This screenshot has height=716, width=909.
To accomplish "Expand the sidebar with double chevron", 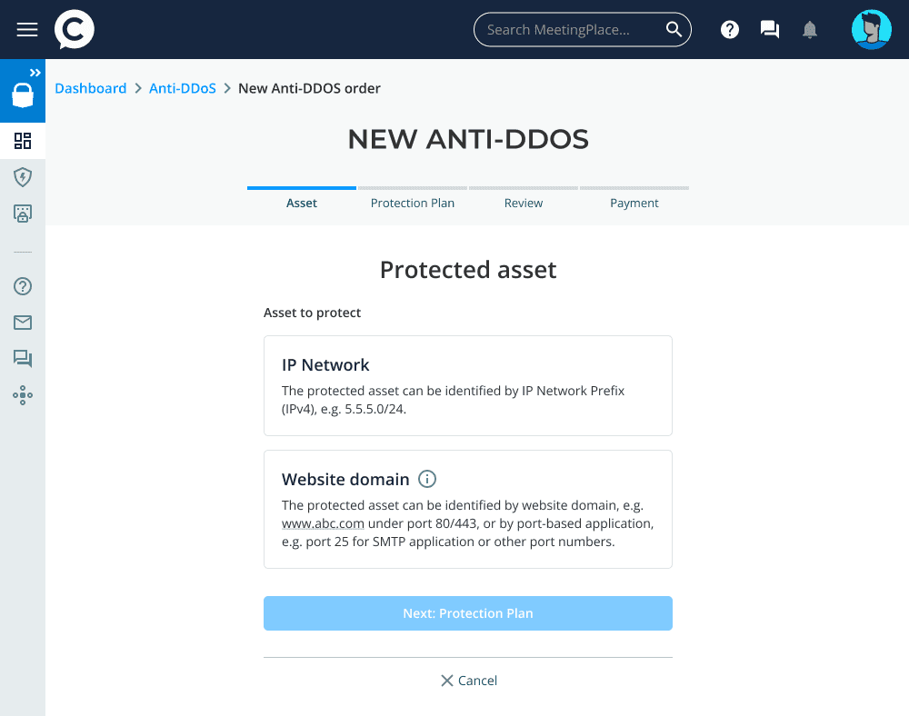I will tap(35, 73).
